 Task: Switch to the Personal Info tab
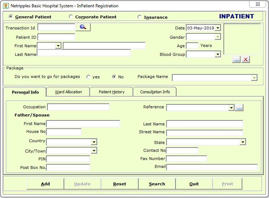(x=25, y=92)
